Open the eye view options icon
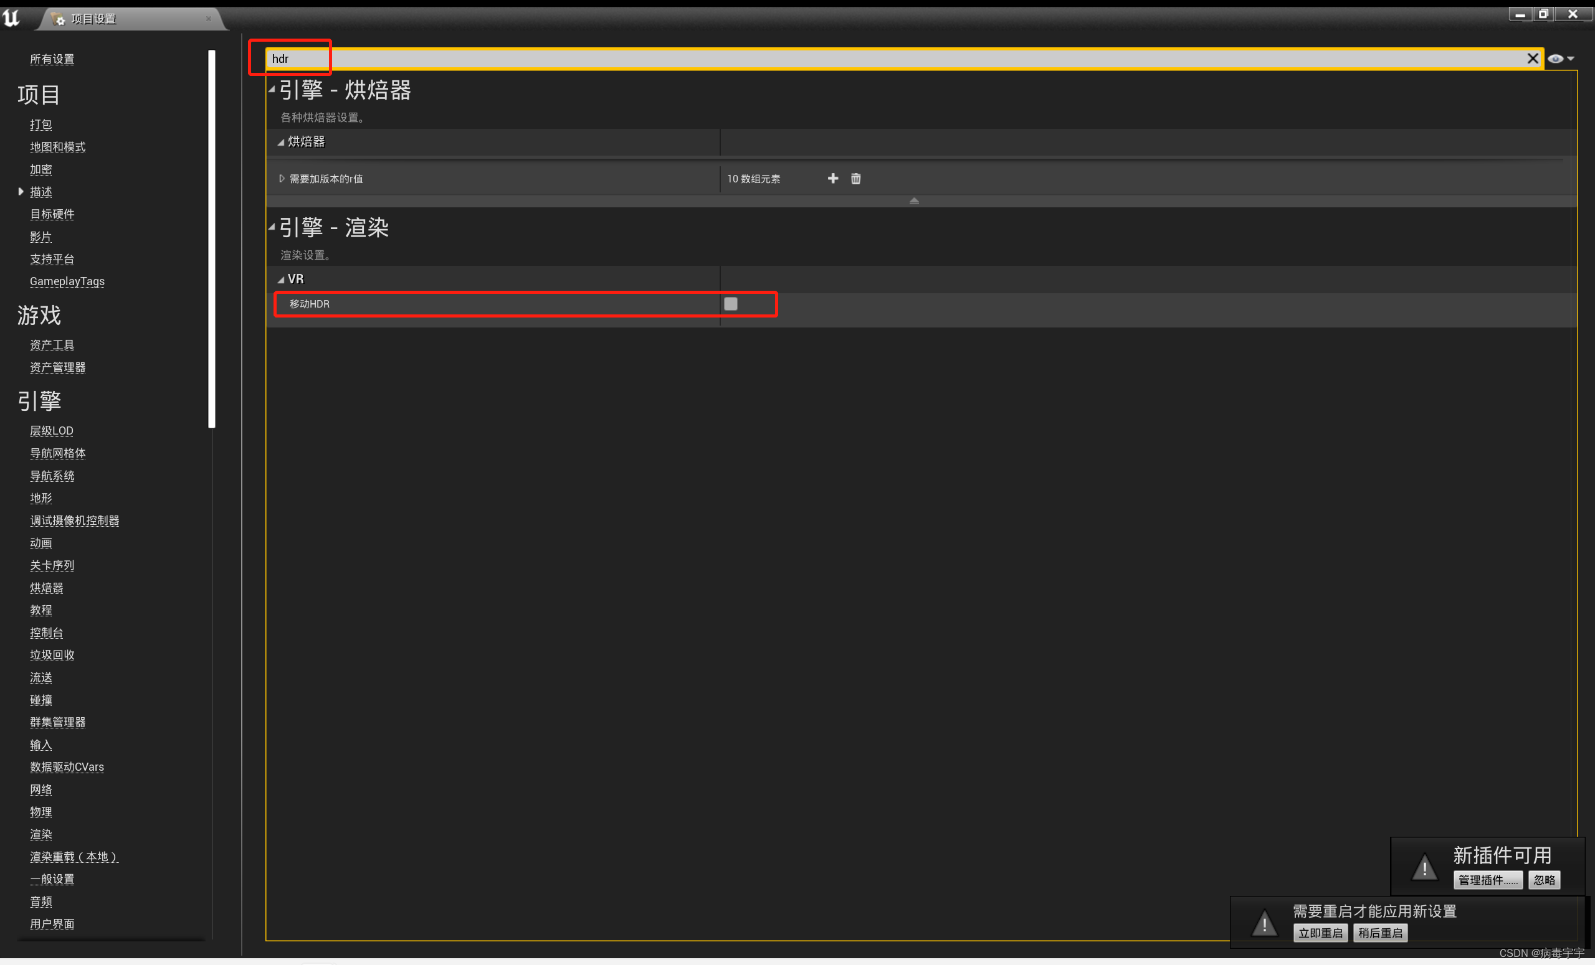This screenshot has width=1595, height=965. point(1555,59)
